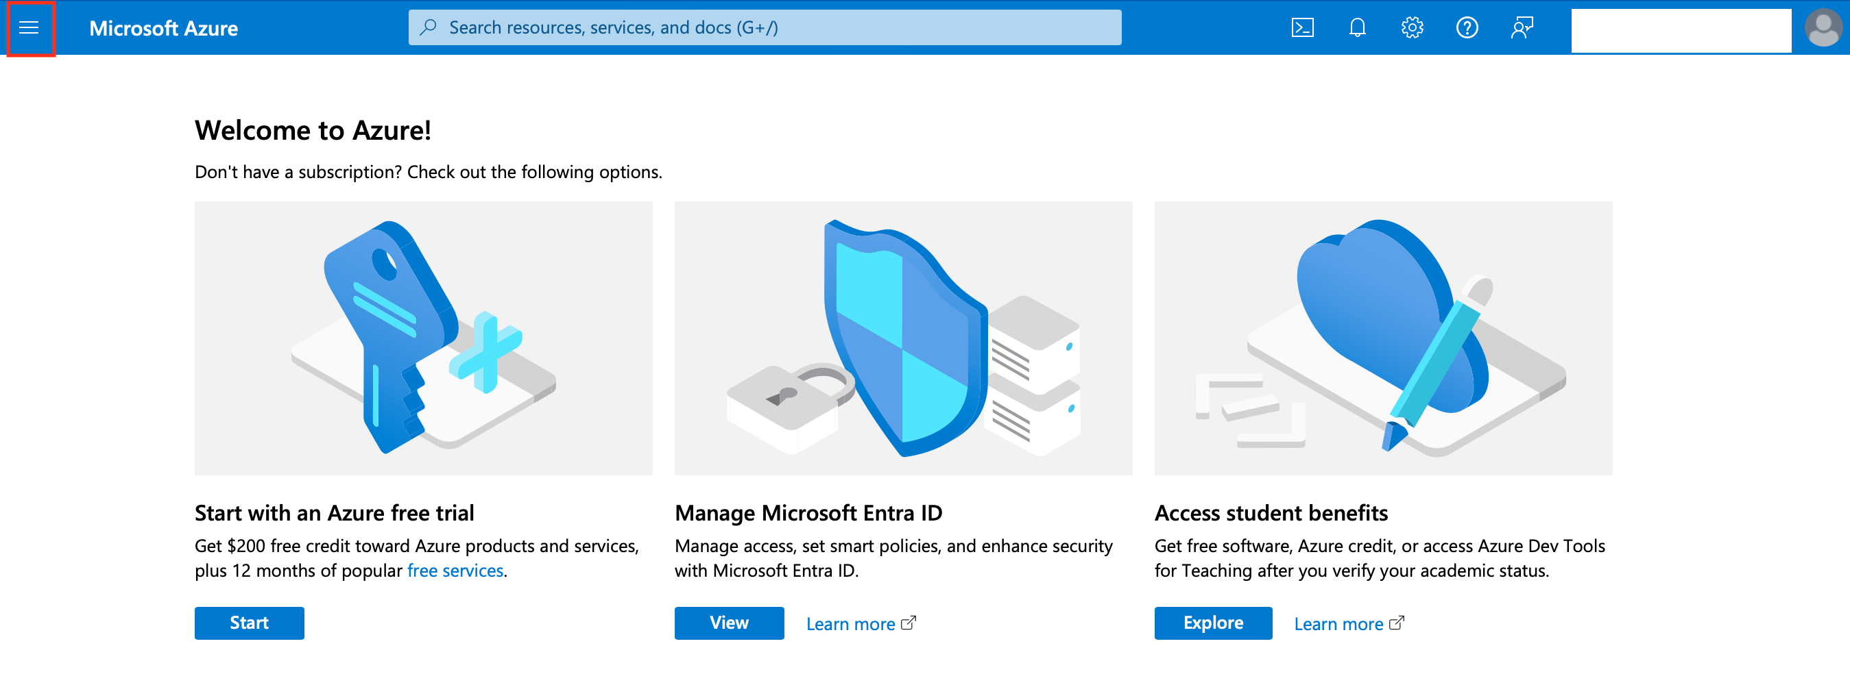
Task: Open the portal hamburger menu
Action: point(29,28)
